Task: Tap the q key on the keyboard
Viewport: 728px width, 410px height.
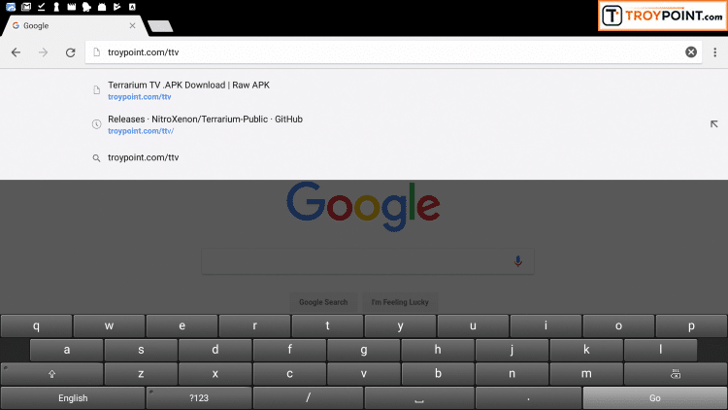Action: click(x=36, y=325)
